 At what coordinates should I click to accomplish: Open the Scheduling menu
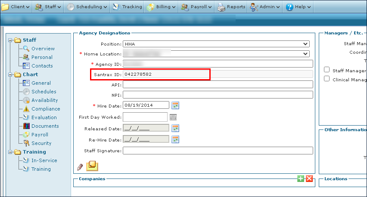[87, 6]
